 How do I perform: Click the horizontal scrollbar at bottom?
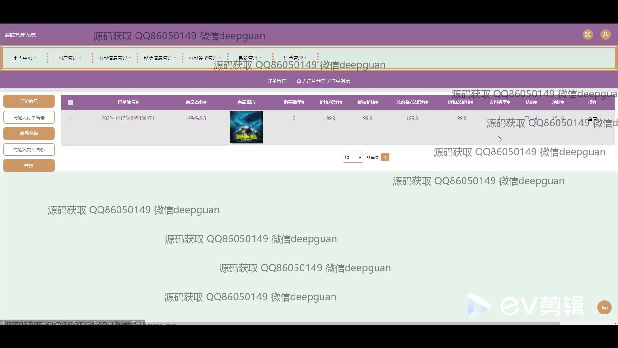click(x=280, y=323)
